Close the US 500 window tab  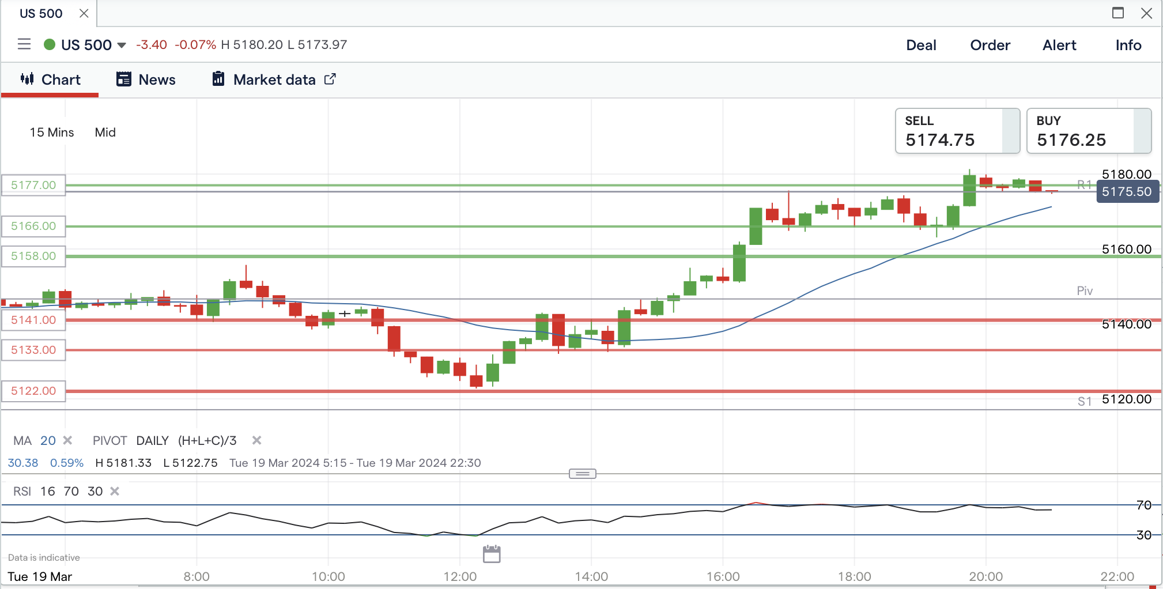click(x=84, y=13)
